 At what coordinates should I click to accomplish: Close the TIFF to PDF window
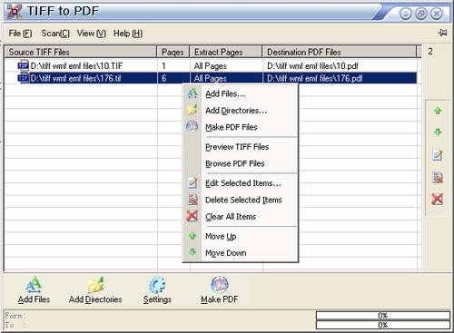437,14
